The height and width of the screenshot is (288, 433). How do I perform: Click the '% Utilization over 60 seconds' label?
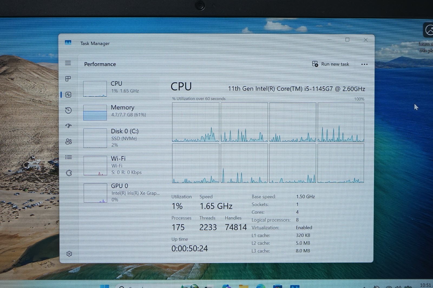(x=199, y=99)
